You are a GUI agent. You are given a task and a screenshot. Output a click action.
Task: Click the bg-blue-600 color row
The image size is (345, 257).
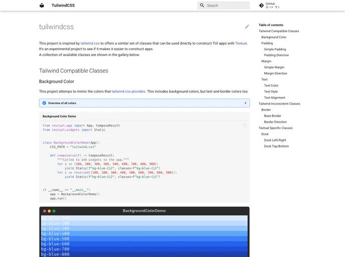[x=144, y=244]
